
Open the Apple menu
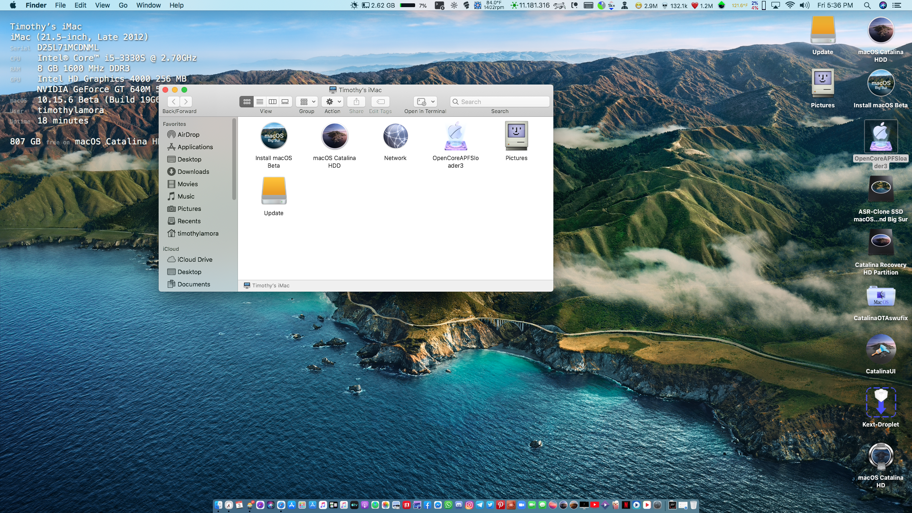pos(13,5)
